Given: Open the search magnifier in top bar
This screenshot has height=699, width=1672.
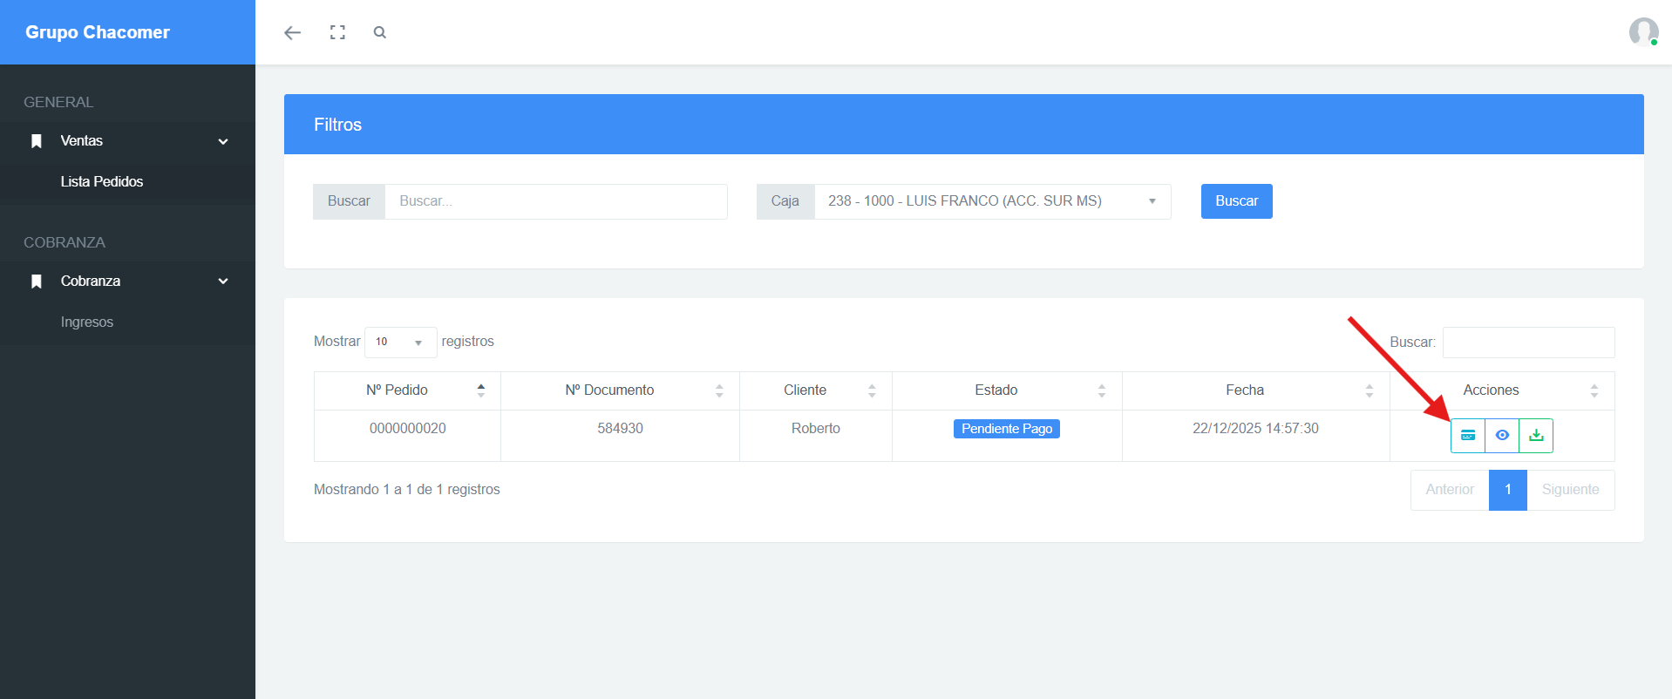Looking at the screenshot, I should (x=379, y=32).
